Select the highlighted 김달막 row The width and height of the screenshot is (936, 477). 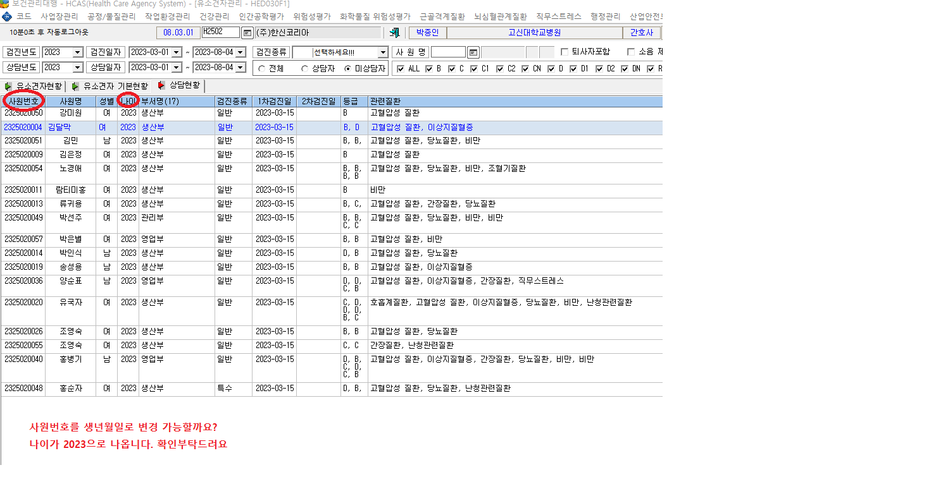click(332, 128)
